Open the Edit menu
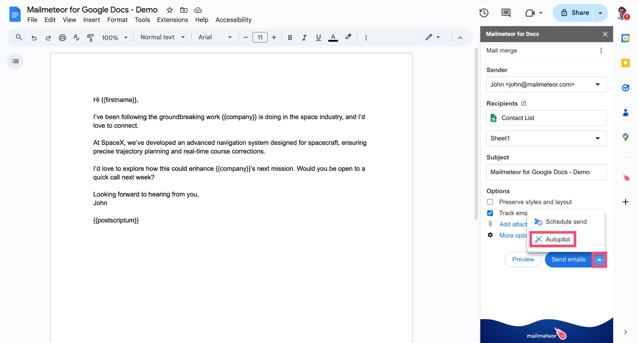The width and height of the screenshot is (638, 343). click(50, 20)
